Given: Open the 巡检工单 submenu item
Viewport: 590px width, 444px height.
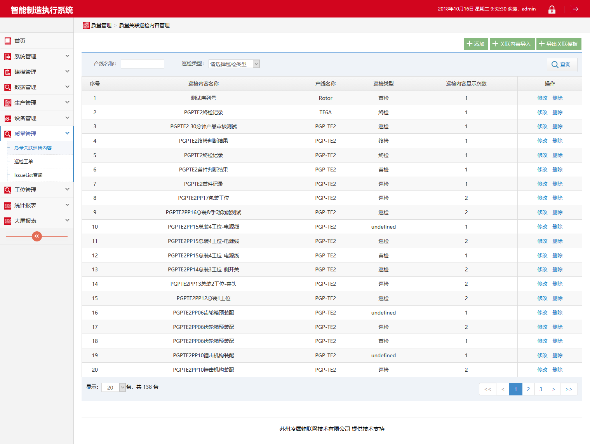Looking at the screenshot, I should tap(24, 161).
